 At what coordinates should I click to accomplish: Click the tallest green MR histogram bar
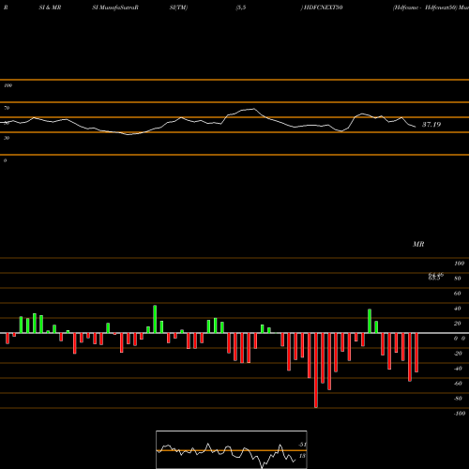point(155,319)
